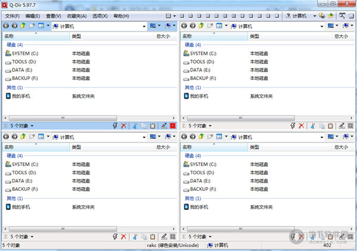Expand object count dropdown in top-left pane
The image size is (357, 251).
click(32, 126)
